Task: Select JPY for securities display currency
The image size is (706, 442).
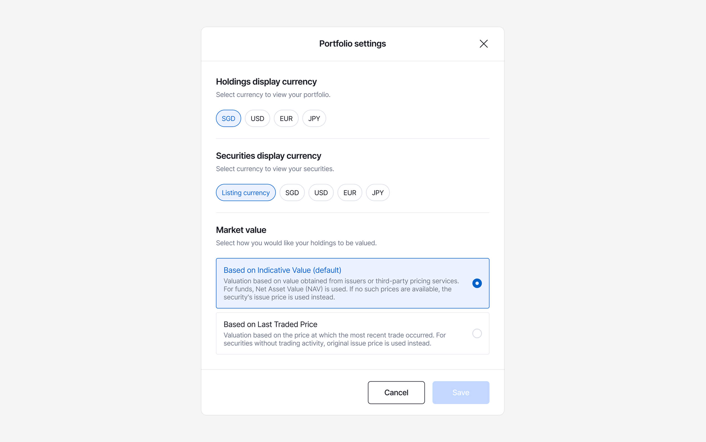Action: click(378, 193)
